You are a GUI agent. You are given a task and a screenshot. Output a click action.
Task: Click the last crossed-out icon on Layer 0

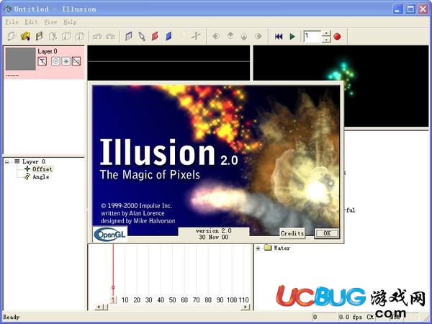(76, 61)
